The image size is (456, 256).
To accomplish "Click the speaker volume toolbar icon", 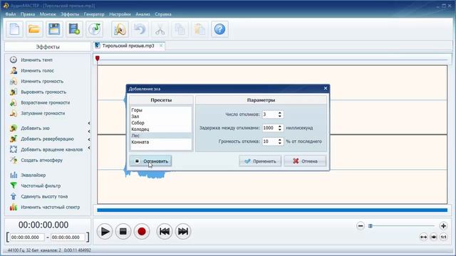I will [120, 29].
